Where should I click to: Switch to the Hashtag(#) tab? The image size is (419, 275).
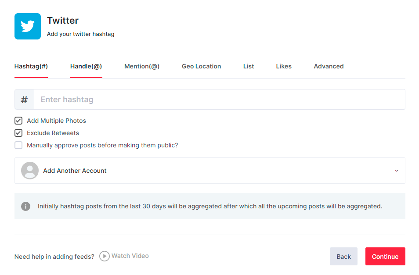pyautogui.click(x=31, y=67)
